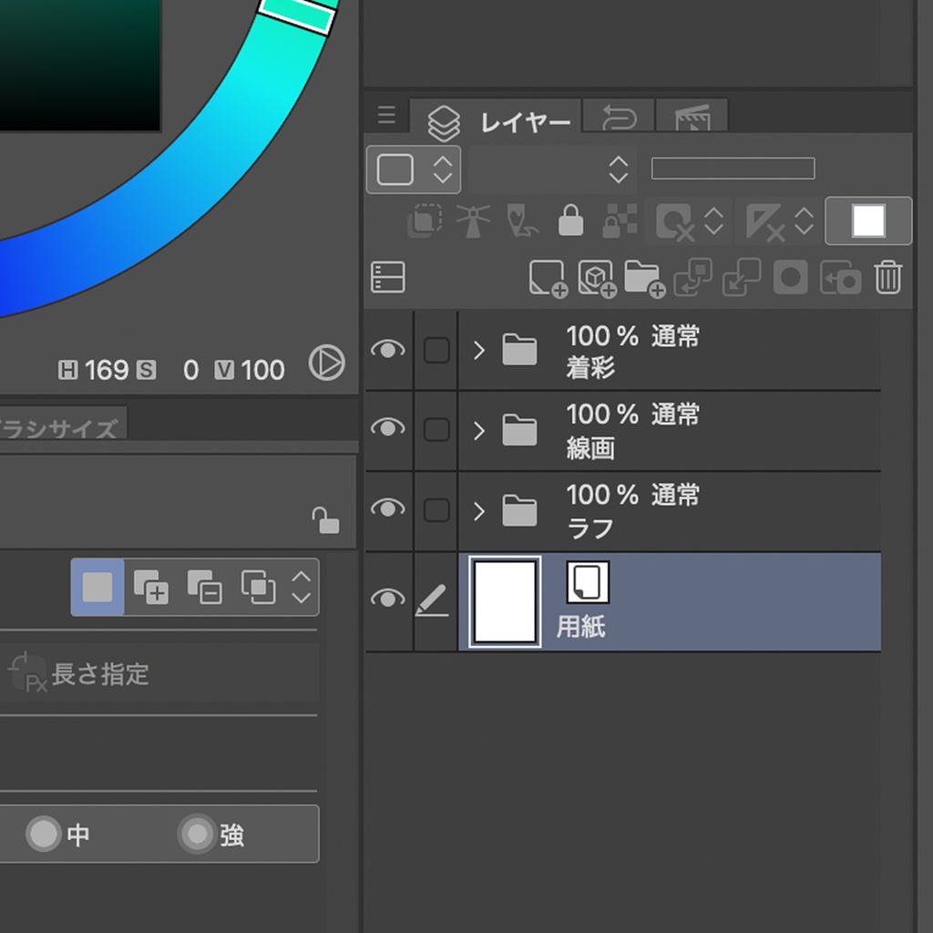Click the dark color square area
Screen dimensions: 933x933
point(80,65)
